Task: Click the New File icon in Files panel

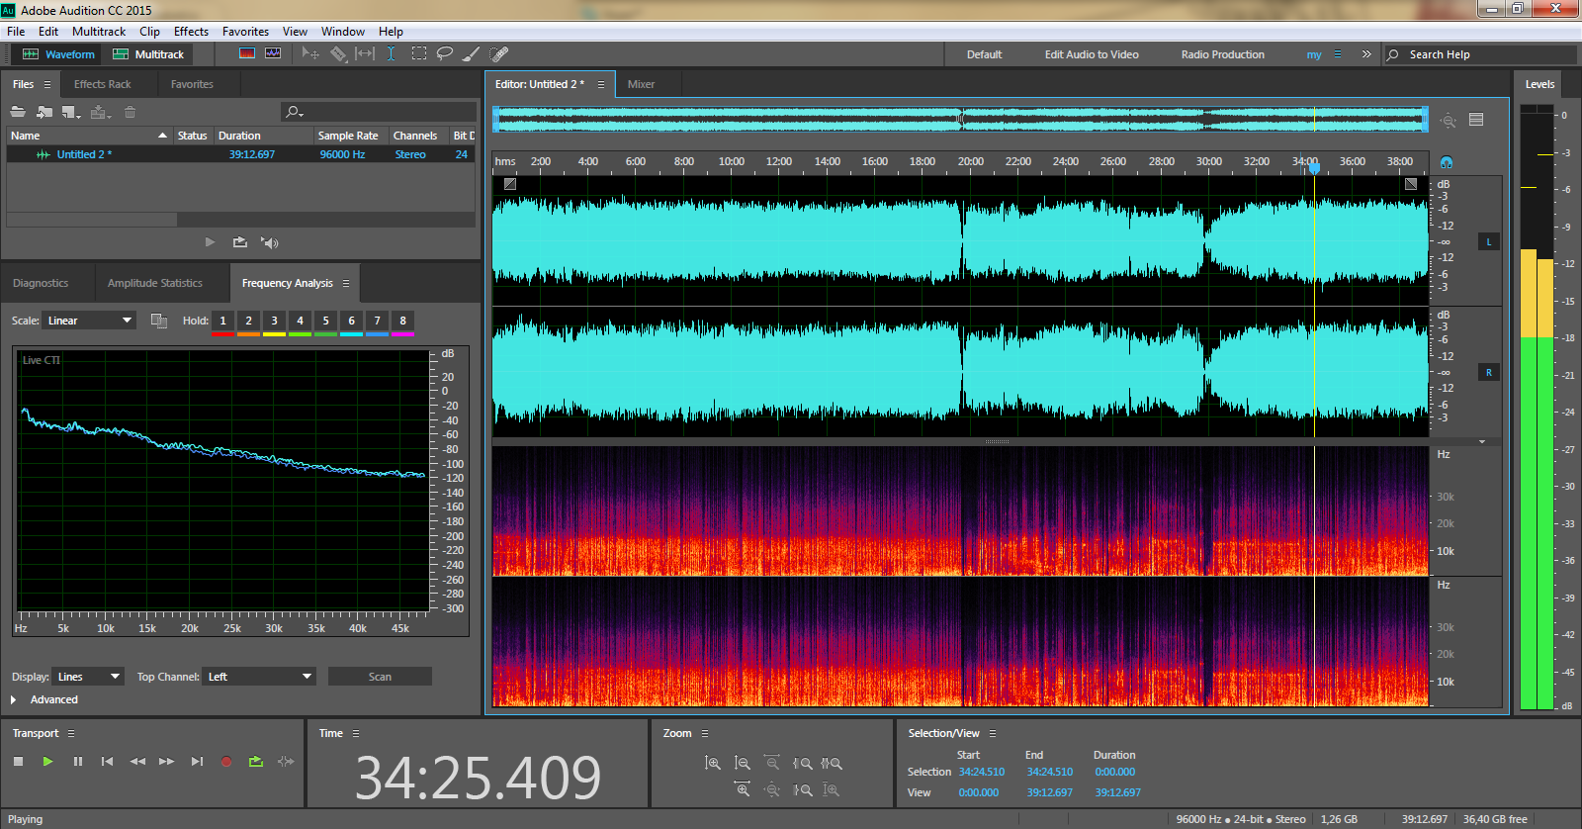Action: (71, 112)
